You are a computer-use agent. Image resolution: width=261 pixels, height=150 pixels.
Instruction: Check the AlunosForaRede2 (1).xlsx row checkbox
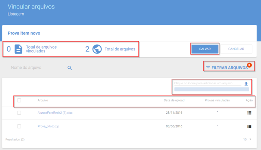(19, 113)
